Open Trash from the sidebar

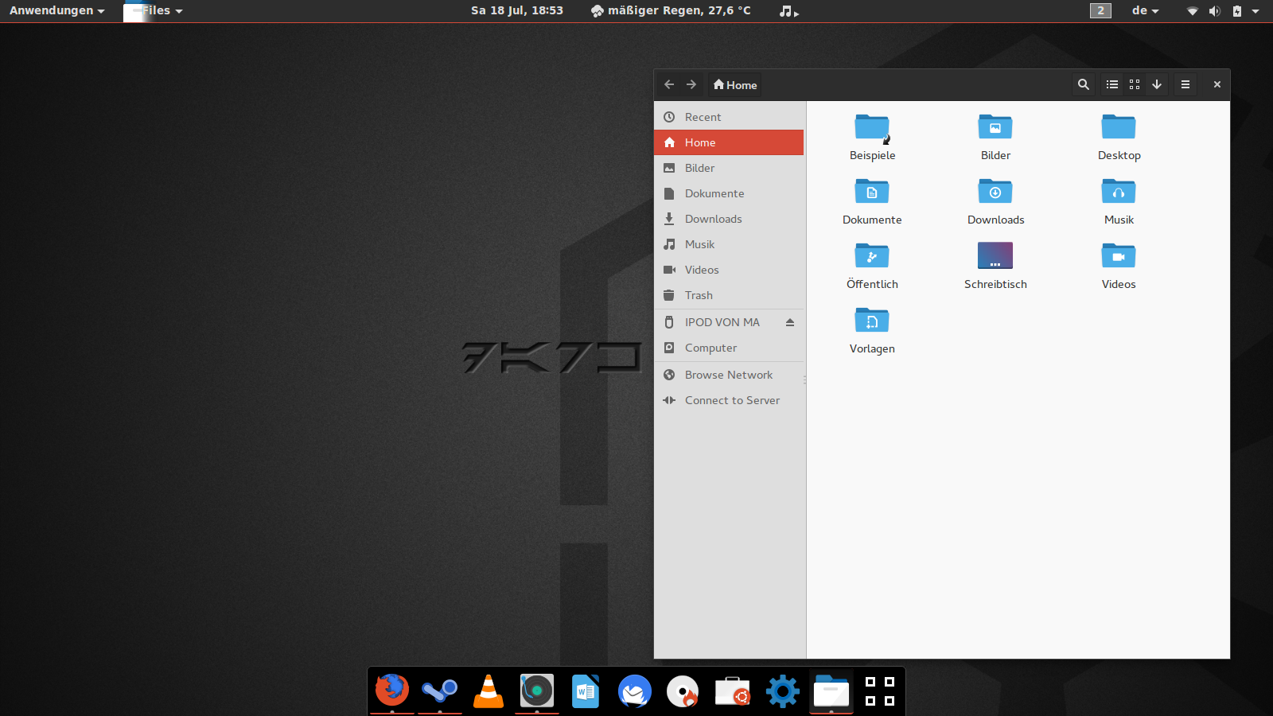[729, 295]
